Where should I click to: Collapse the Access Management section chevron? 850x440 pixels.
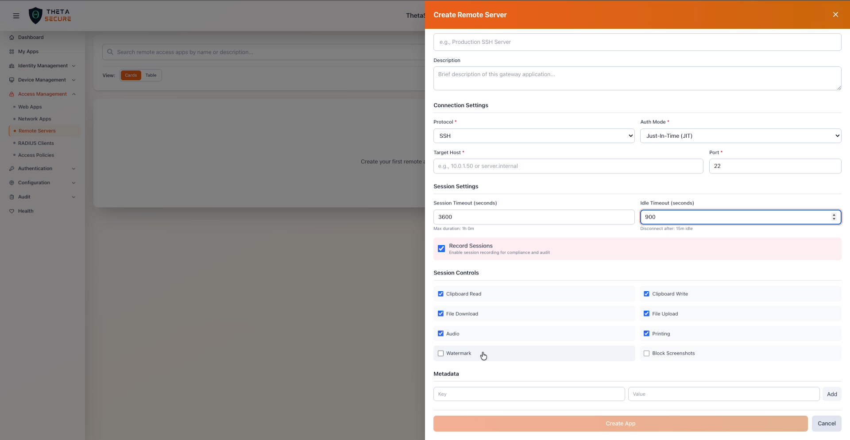point(73,94)
